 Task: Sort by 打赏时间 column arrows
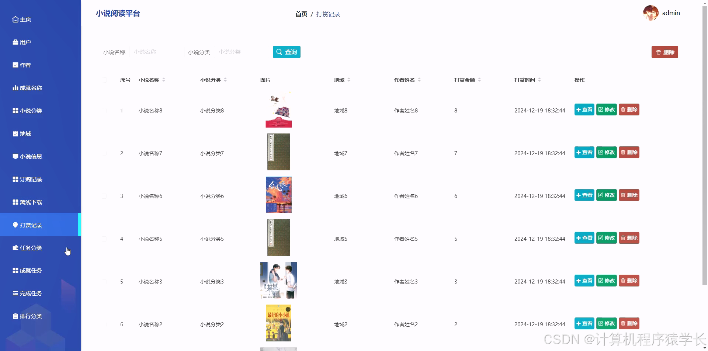(539, 80)
